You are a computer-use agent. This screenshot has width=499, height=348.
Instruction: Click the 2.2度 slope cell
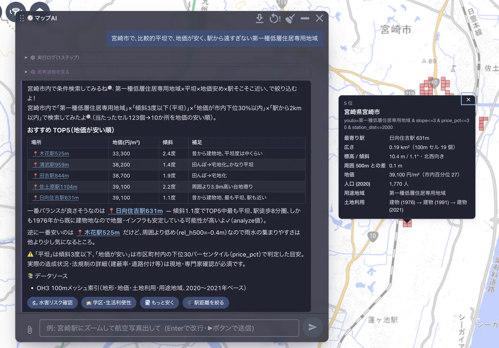[173, 187]
